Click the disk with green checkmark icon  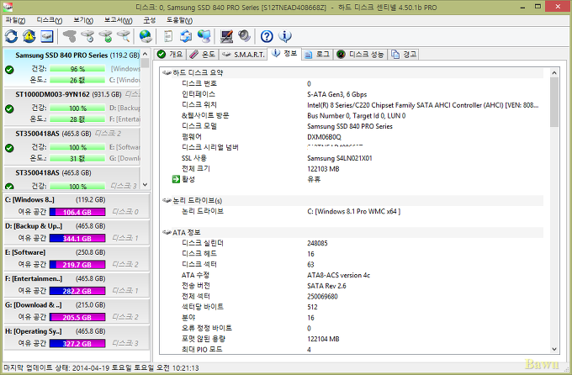106,36
